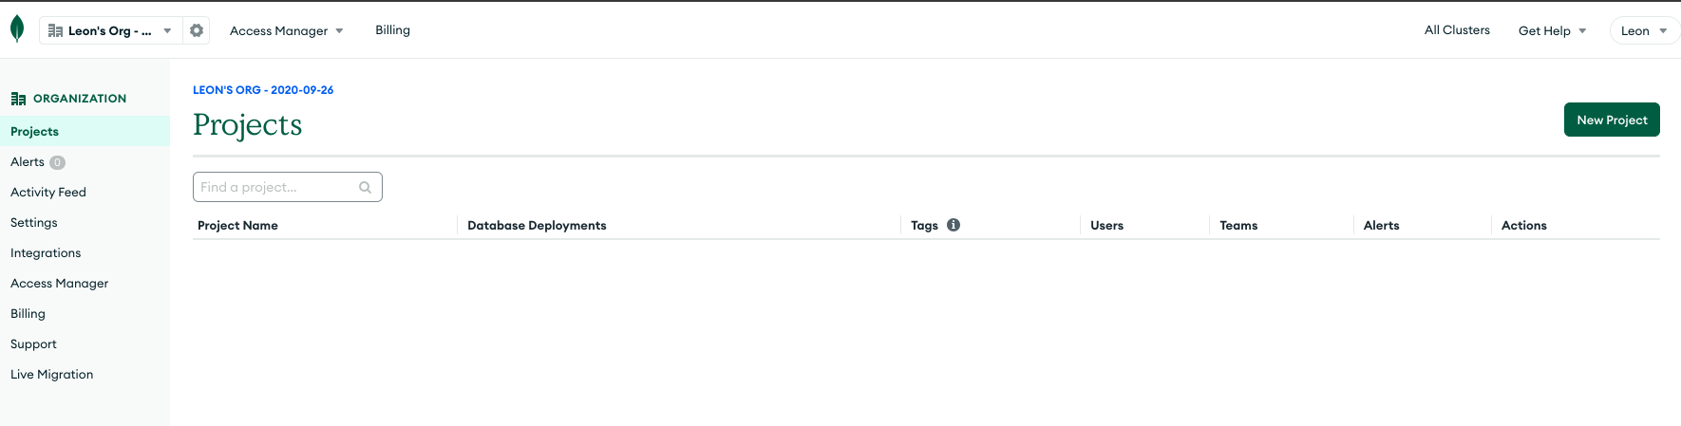Click the search magnifier icon
This screenshot has height=426, width=1681.
point(365,188)
